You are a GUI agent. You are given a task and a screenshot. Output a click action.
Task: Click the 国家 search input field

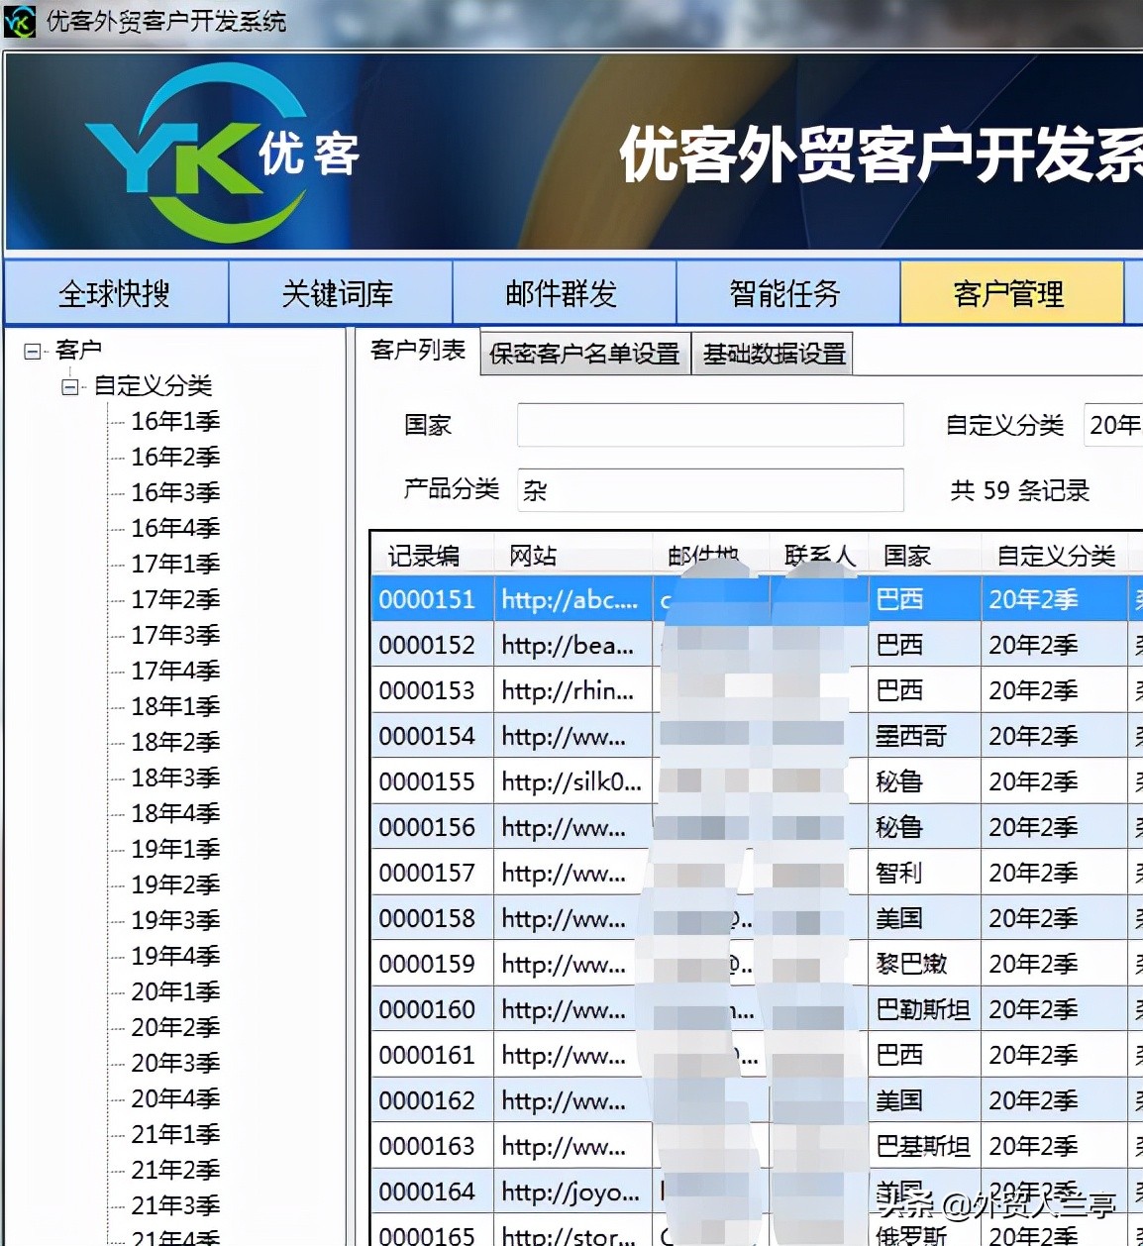coord(709,424)
